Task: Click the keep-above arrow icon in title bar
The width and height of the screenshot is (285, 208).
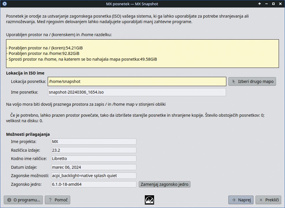Action: pos(260,4)
